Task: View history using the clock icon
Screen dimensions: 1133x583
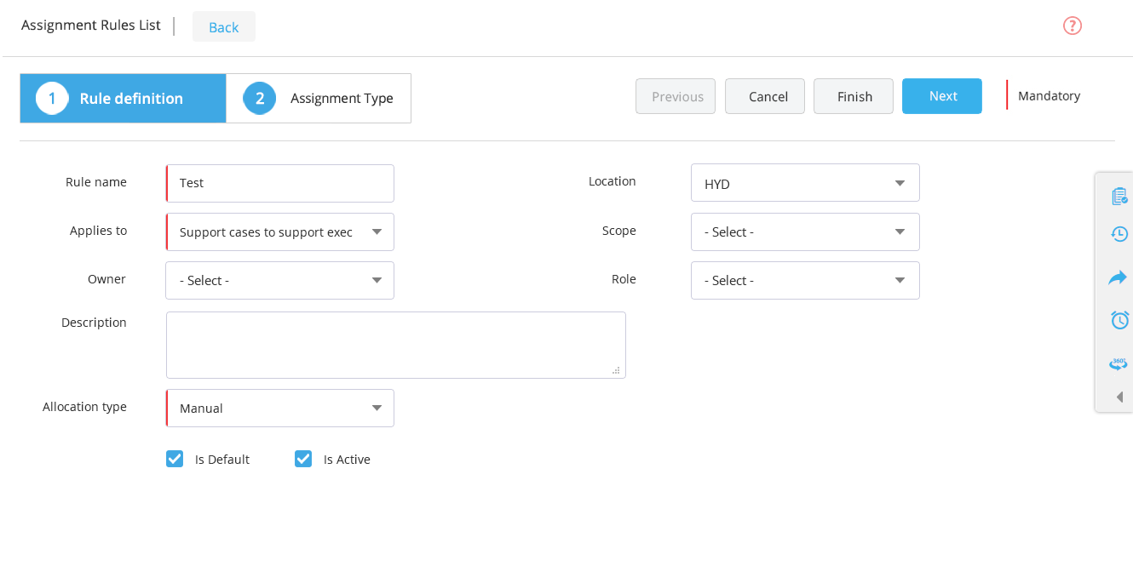Action: pos(1119,233)
